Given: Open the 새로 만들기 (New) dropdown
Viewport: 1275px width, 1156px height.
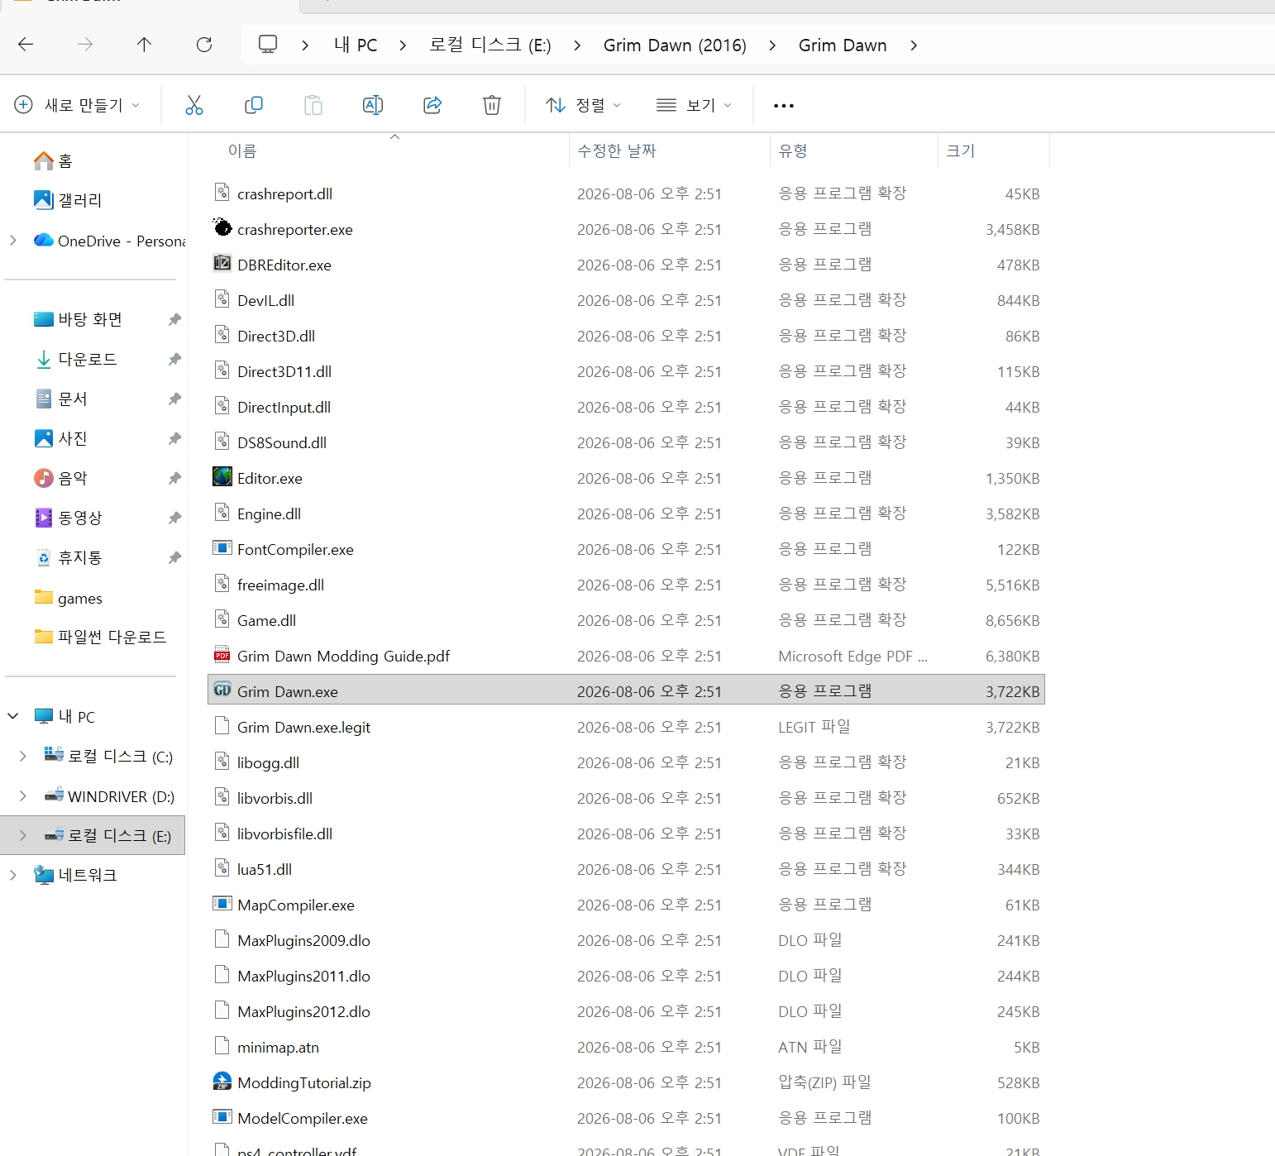Looking at the screenshot, I should (78, 105).
